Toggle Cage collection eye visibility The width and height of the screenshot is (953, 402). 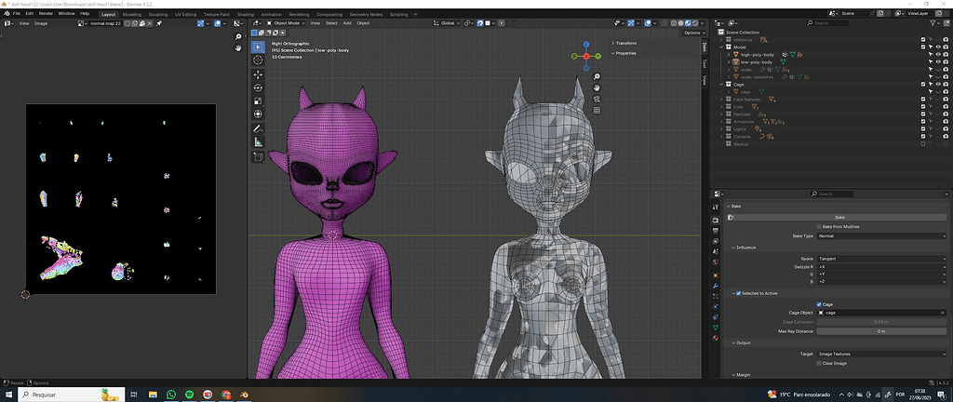(938, 85)
